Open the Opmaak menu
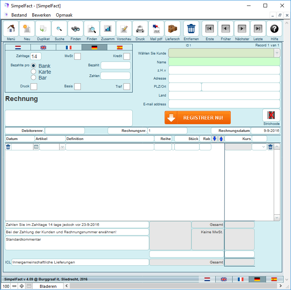The image size is (291, 290). tap(64, 15)
